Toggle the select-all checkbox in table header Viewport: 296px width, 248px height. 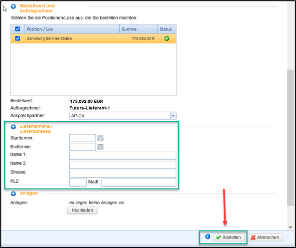(17, 29)
